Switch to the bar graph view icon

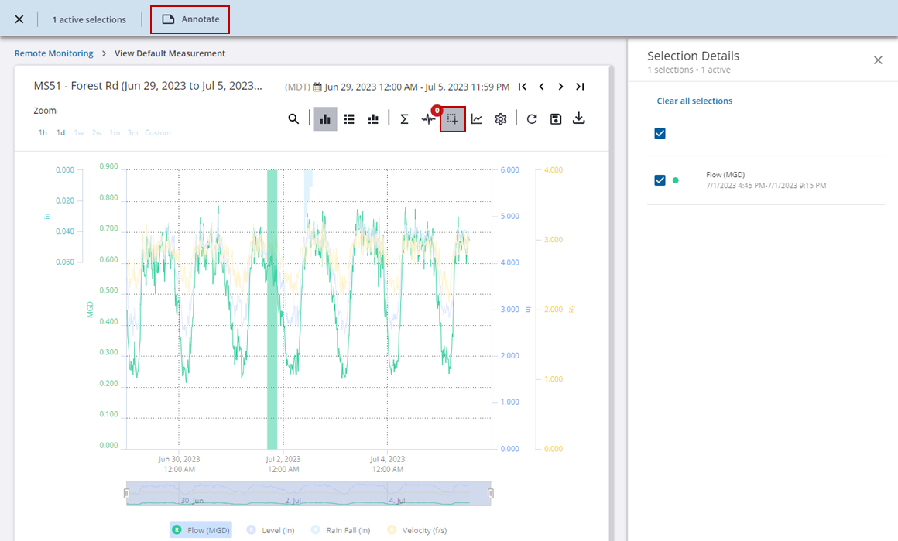point(325,119)
